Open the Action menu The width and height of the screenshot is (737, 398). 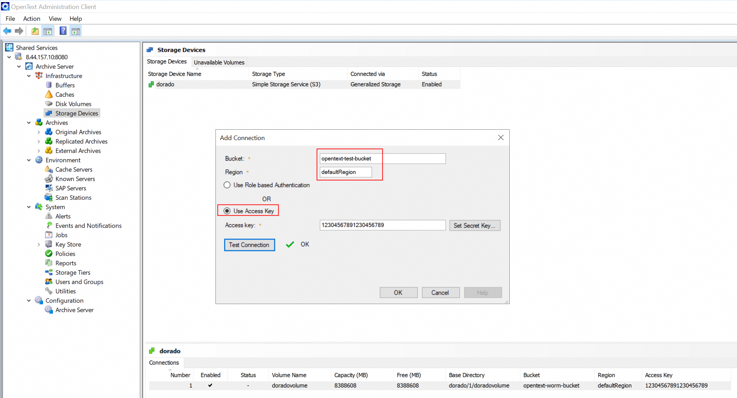point(32,18)
